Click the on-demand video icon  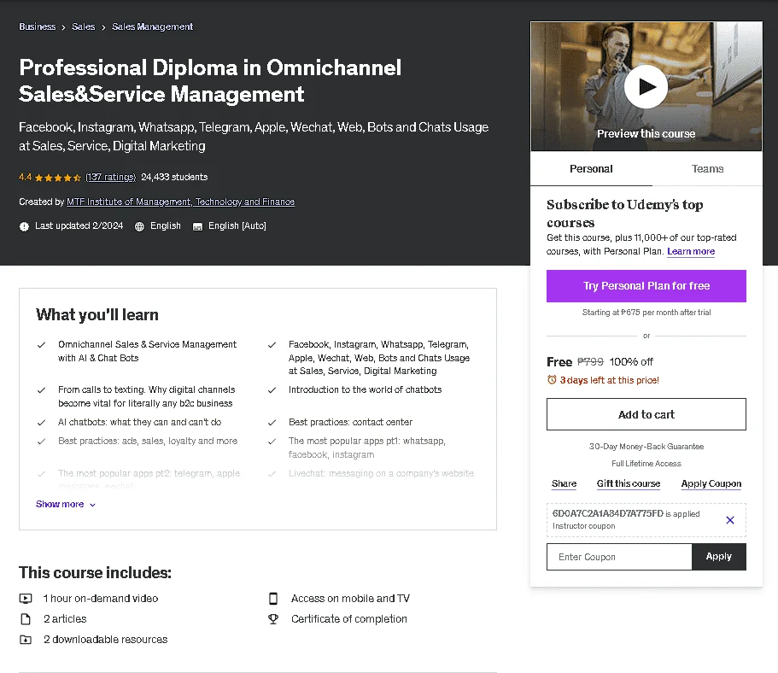coord(26,599)
